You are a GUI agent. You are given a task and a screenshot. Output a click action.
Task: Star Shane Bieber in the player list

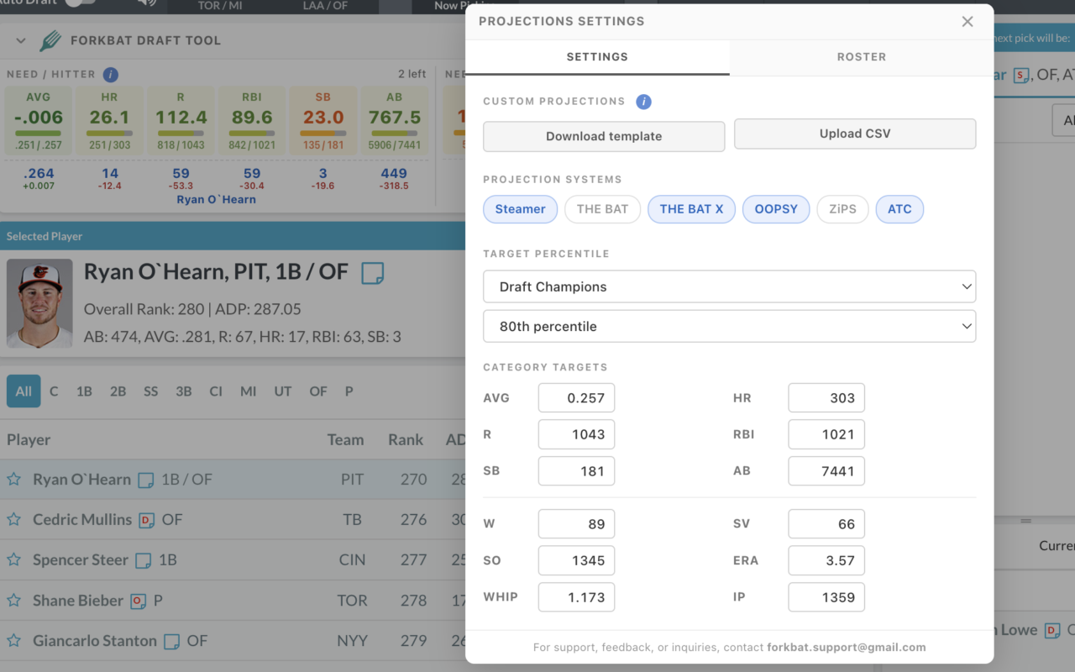coord(14,601)
